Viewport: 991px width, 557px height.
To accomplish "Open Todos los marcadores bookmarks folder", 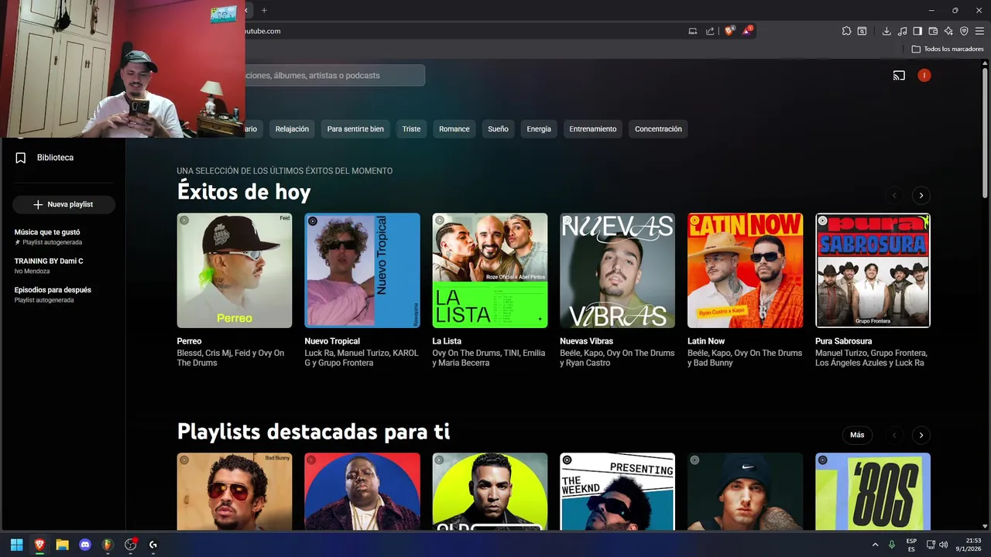I will (948, 49).
